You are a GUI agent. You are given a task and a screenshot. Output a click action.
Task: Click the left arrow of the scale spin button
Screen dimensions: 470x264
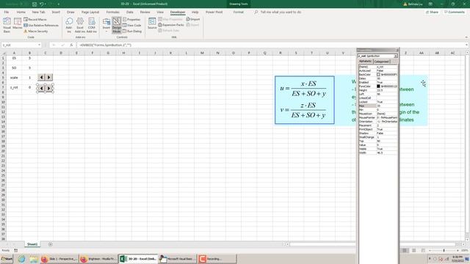41,78
